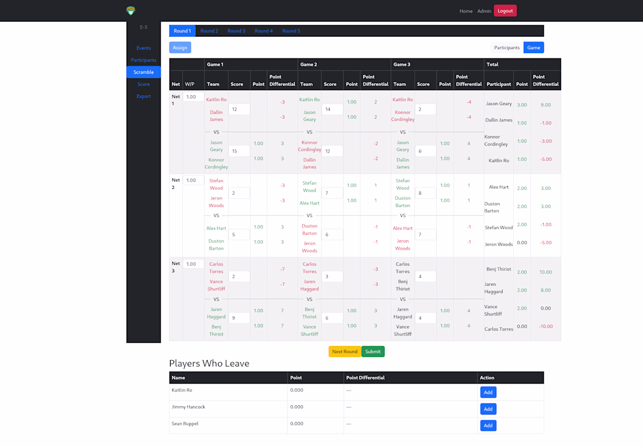Viewport: 643px width, 446px height.
Task: Click the 10.00 point differential value
Action: [x=545, y=272]
